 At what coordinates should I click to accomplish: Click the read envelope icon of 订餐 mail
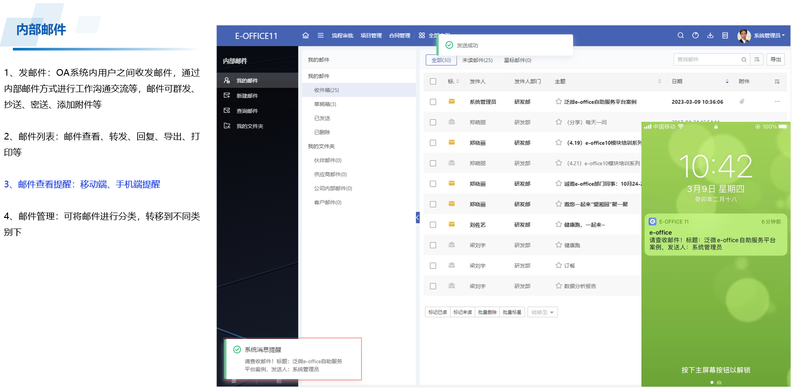point(451,265)
